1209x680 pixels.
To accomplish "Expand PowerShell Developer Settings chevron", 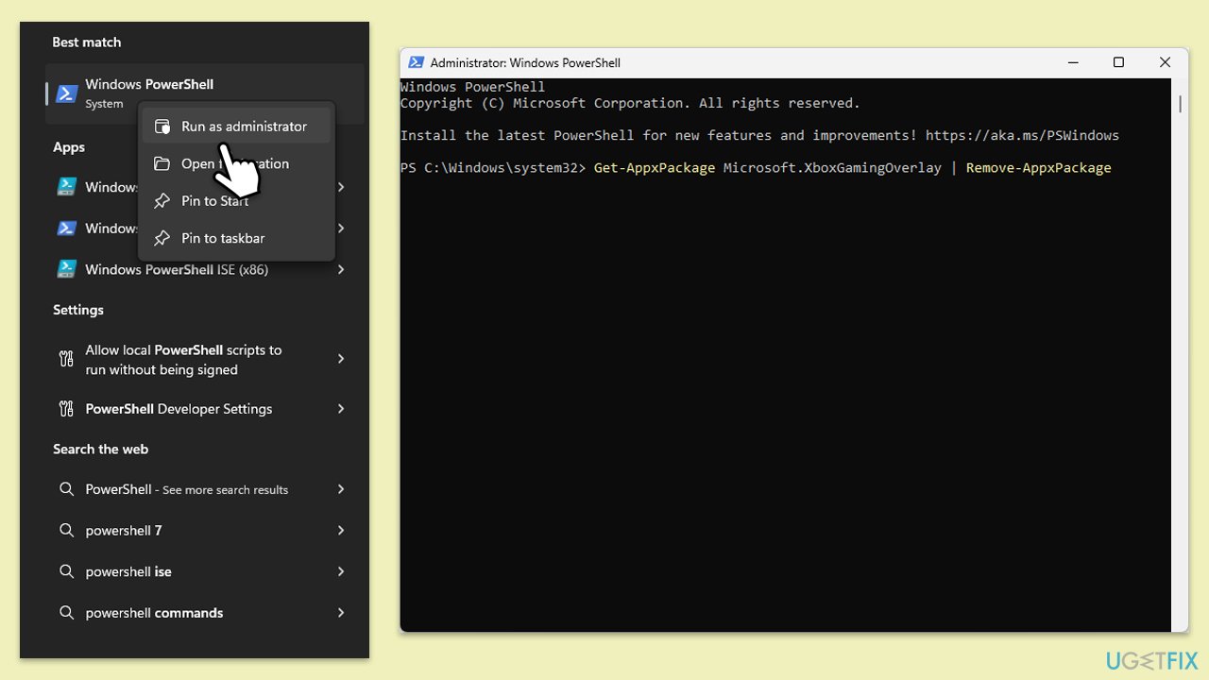I will point(341,409).
